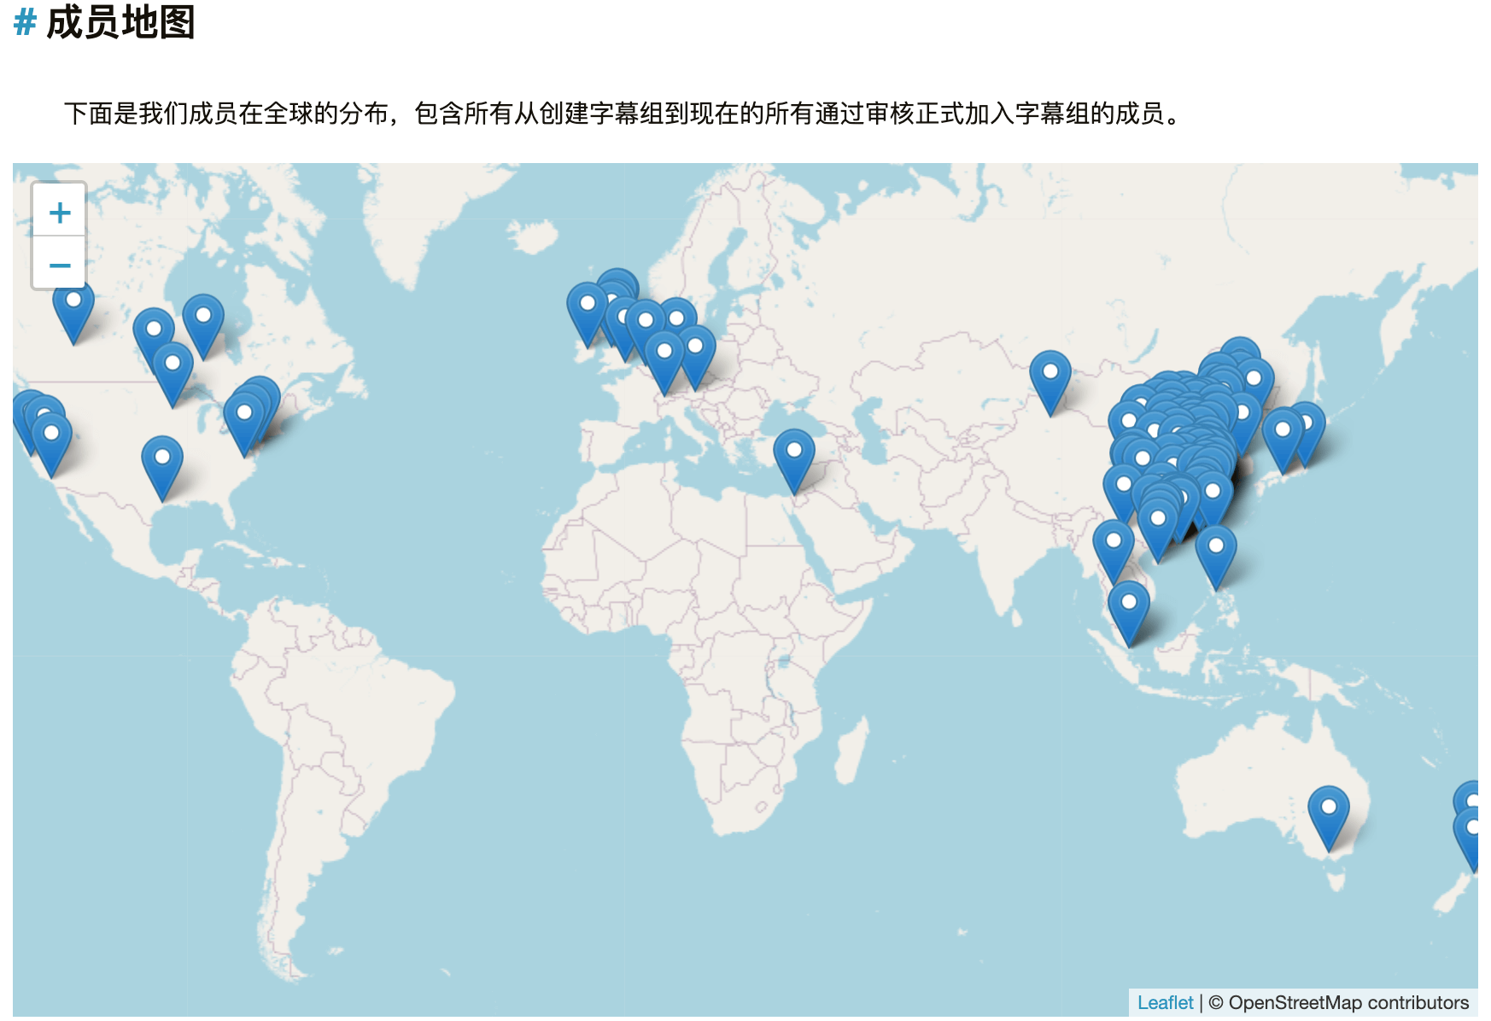Click the map zoom out minus button
Screen dimensions: 1491x1021
[59, 265]
